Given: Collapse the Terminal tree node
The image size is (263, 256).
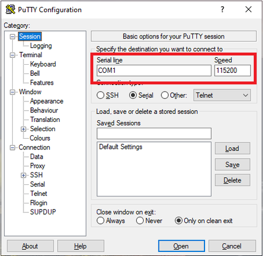Looking at the screenshot, I should [12, 55].
